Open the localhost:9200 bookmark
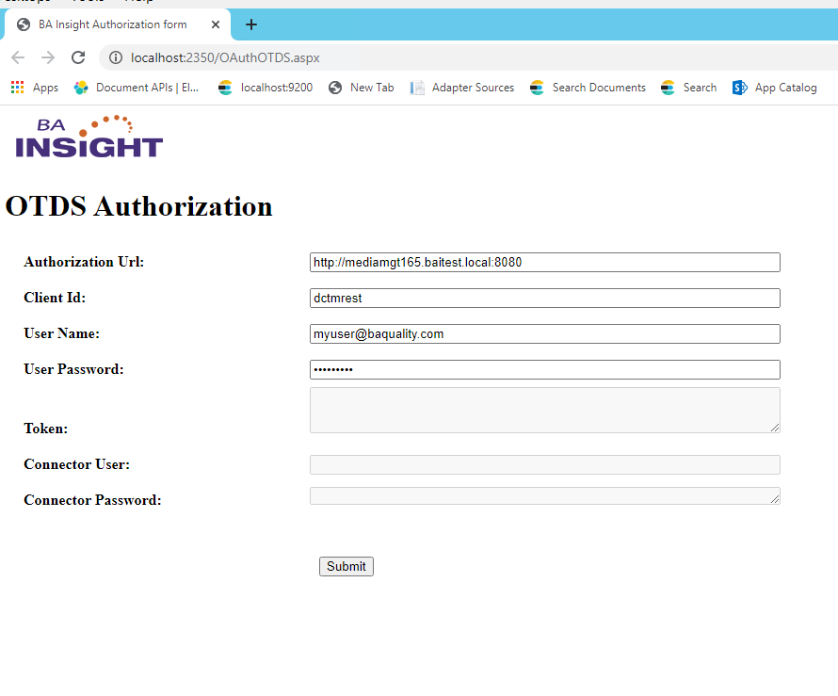Viewport: 838px width, 696px height. (x=266, y=88)
